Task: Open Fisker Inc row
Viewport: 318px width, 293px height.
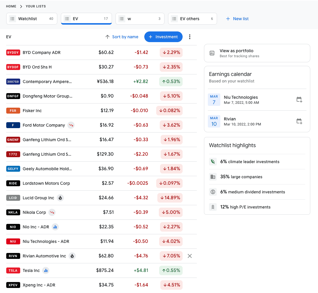Action: click(x=102, y=111)
